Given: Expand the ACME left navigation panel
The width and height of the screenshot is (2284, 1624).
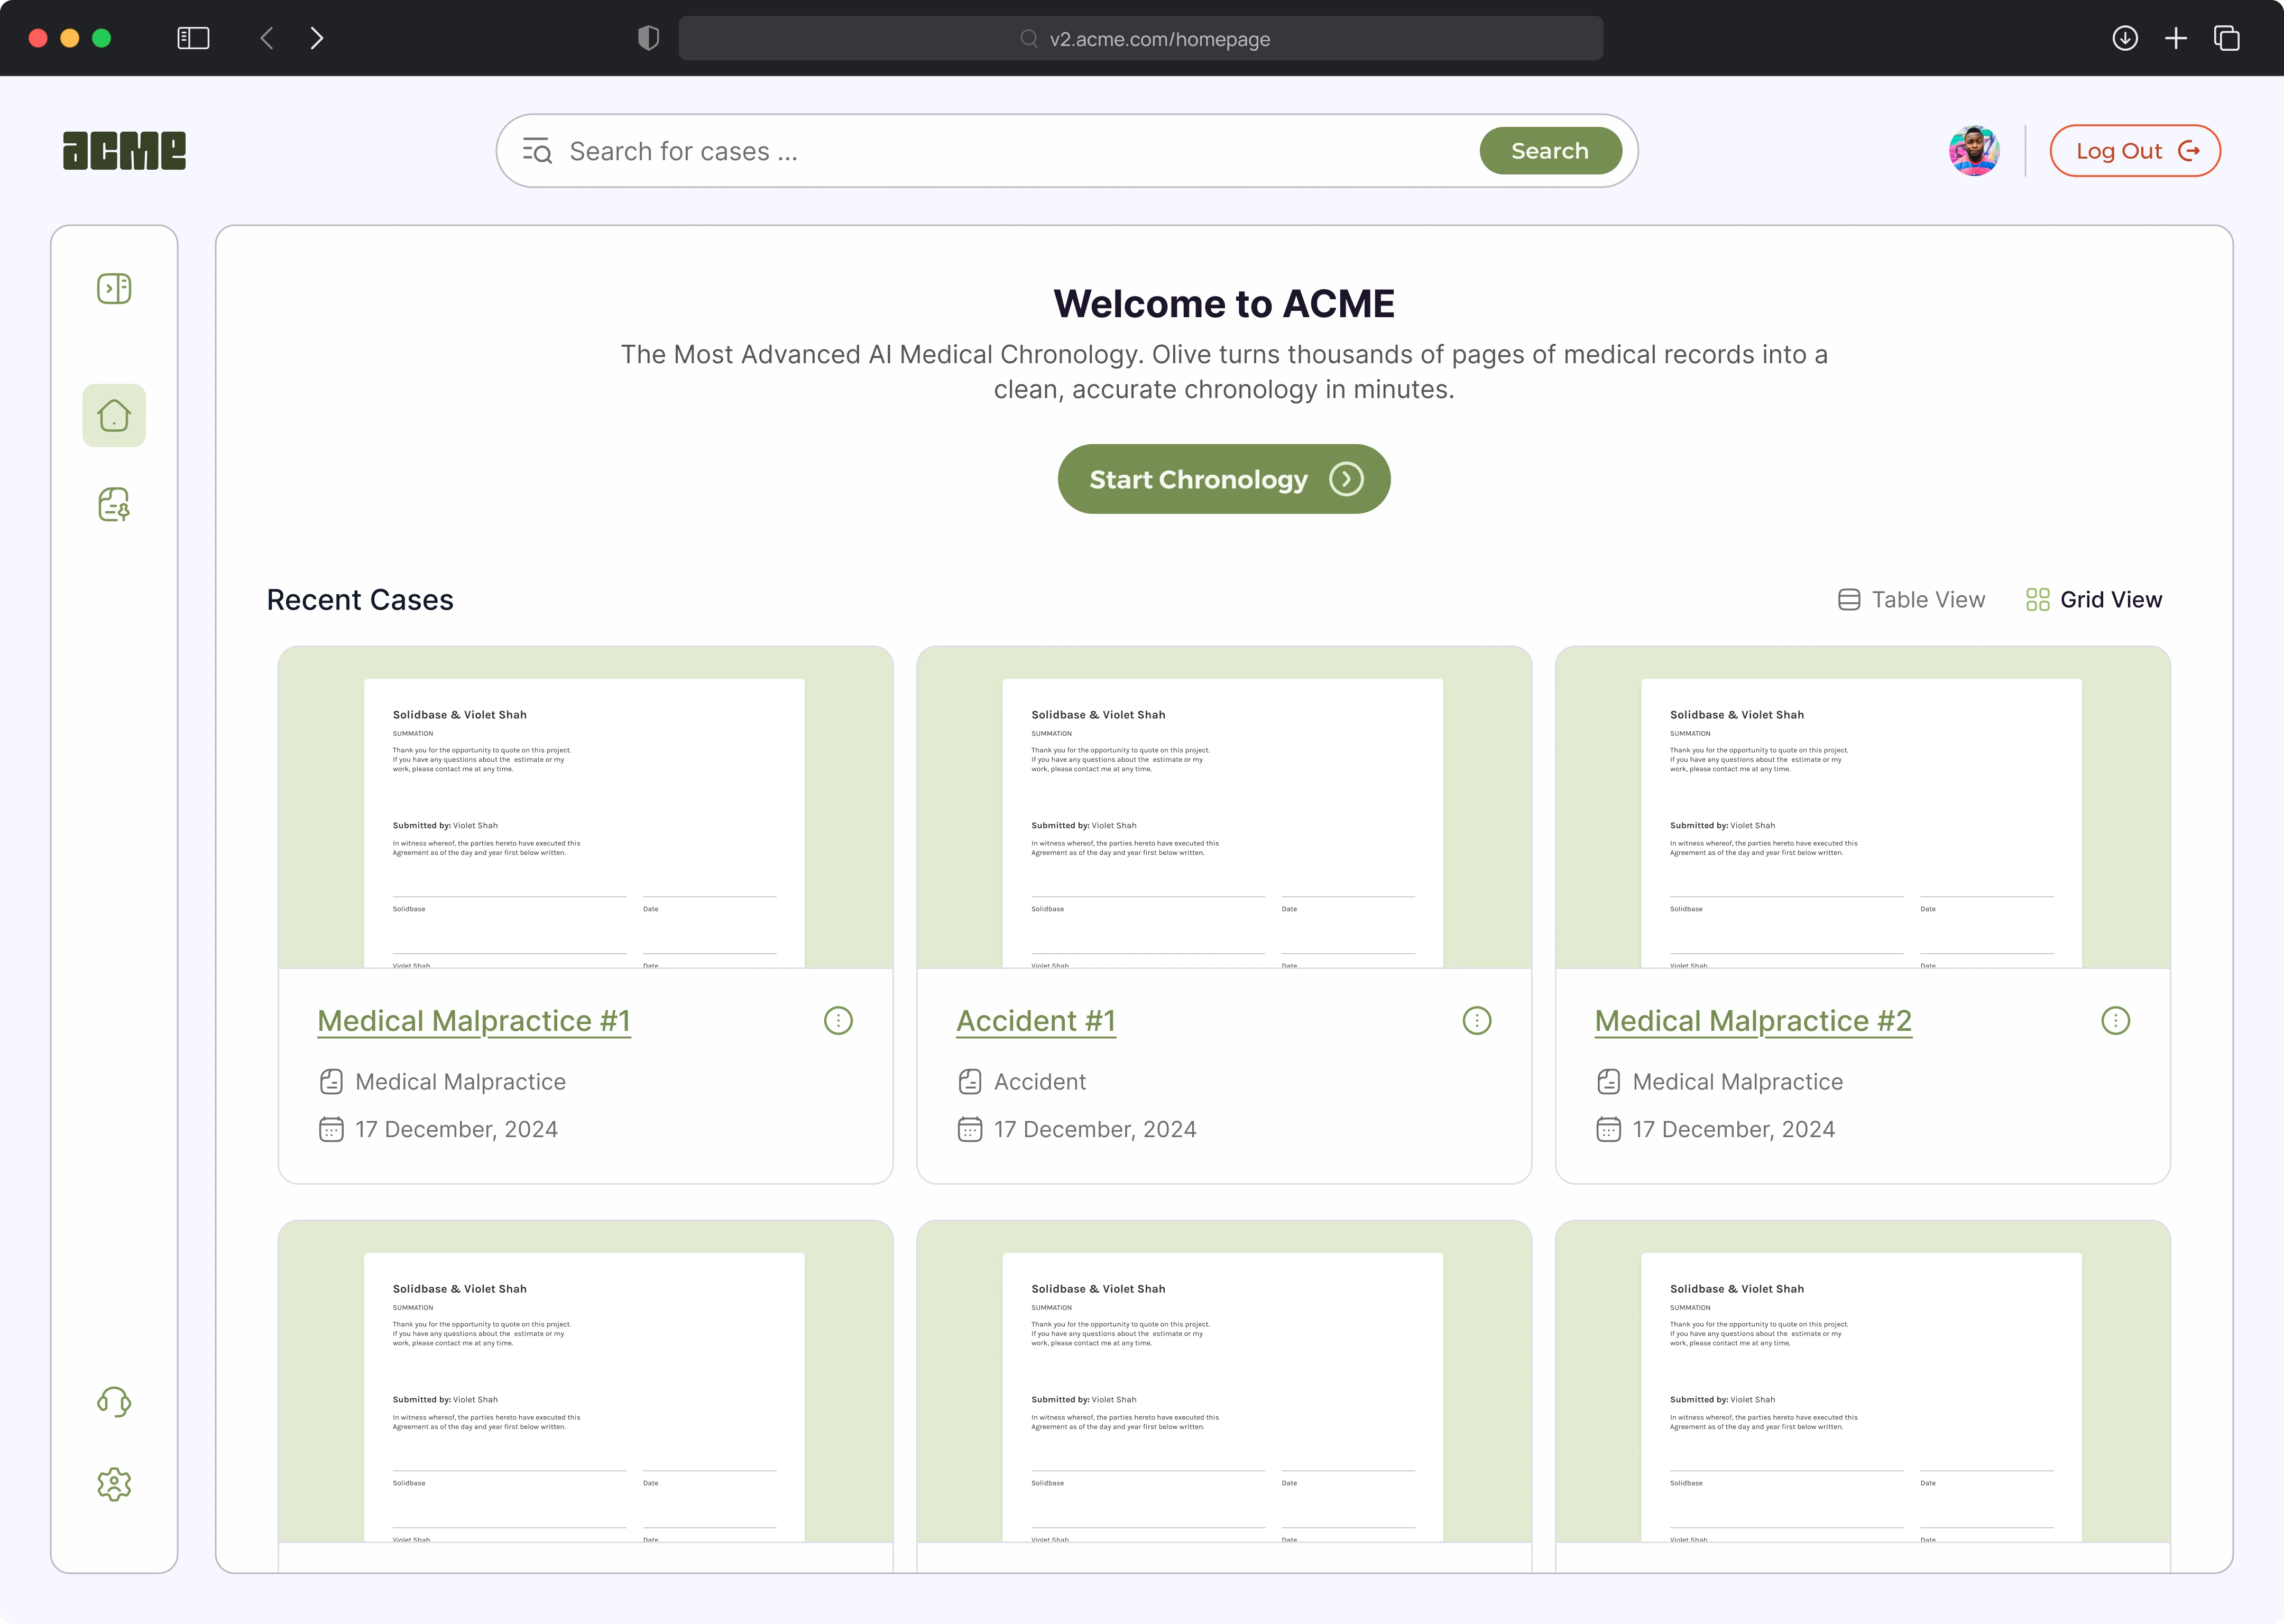Looking at the screenshot, I should click(x=114, y=289).
